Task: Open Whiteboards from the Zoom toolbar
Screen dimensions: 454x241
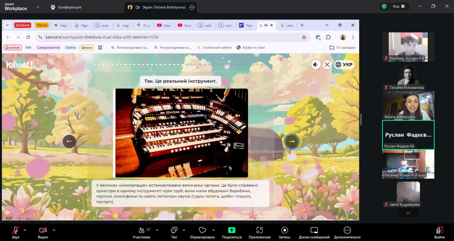Action: tap(314, 230)
